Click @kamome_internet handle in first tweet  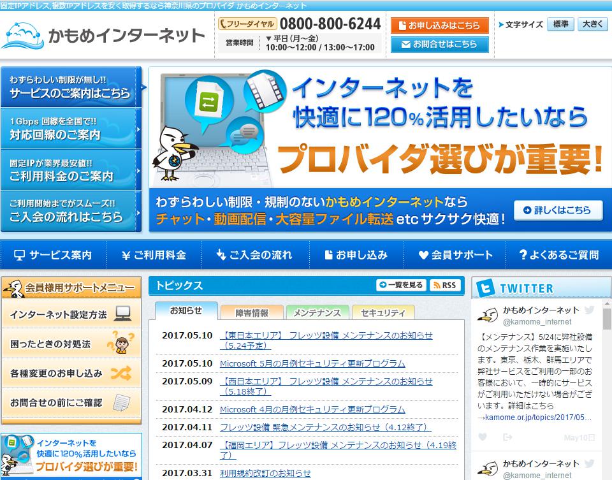pyautogui.click(x=537, y=321)
